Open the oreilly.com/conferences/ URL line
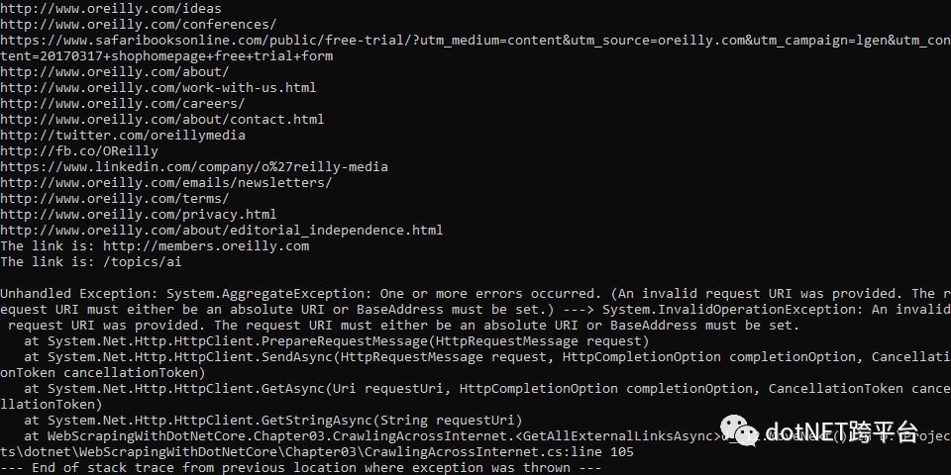 139,25
